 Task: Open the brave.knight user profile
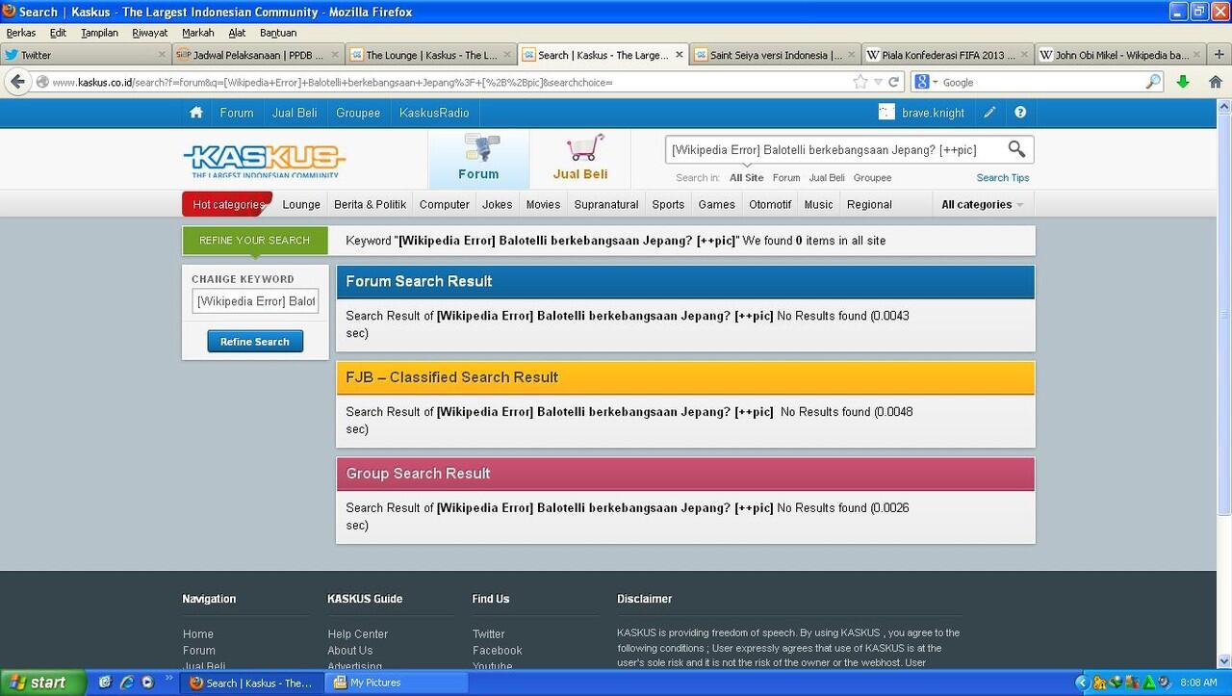tap(922, 113)
